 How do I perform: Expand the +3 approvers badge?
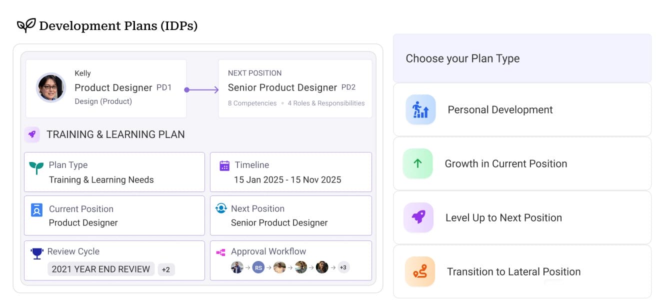[343, 267]
